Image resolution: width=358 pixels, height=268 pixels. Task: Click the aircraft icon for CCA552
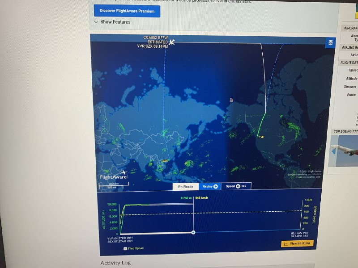[171, 42]
